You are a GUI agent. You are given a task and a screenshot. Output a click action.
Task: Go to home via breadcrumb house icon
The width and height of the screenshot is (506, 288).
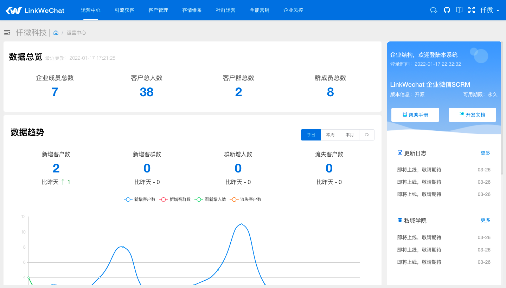[56, 33]
